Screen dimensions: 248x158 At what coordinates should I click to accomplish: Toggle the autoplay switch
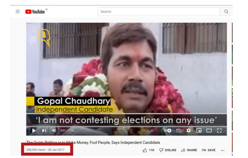(x=168, y=131)
